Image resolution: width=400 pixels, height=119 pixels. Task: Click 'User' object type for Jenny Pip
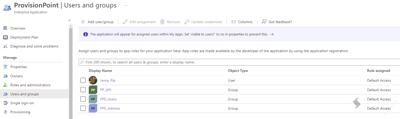pyautogui.click(x=232, y=80)
